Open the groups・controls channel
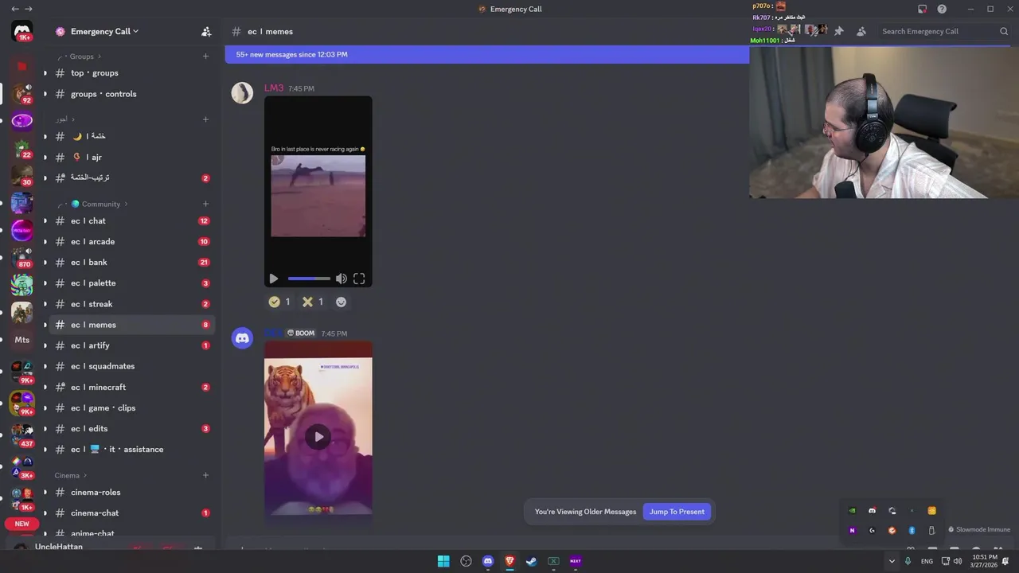 [132, 93]
